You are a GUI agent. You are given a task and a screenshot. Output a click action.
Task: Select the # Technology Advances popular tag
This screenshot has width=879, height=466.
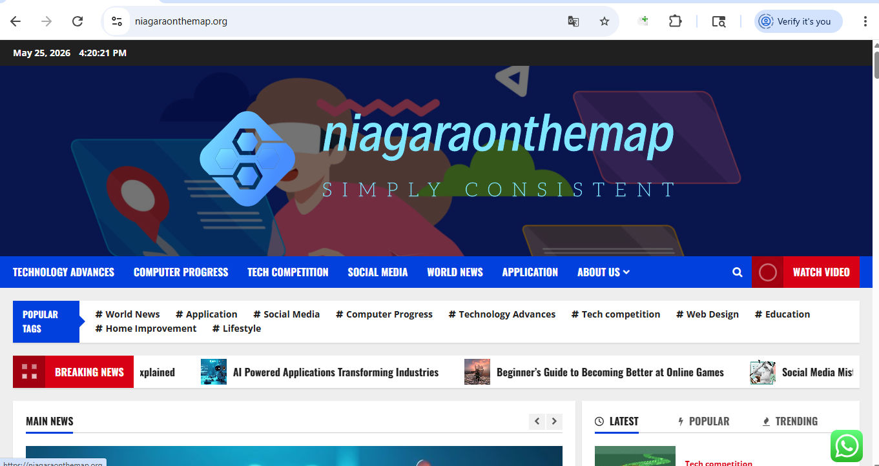(x=502, y=314)
